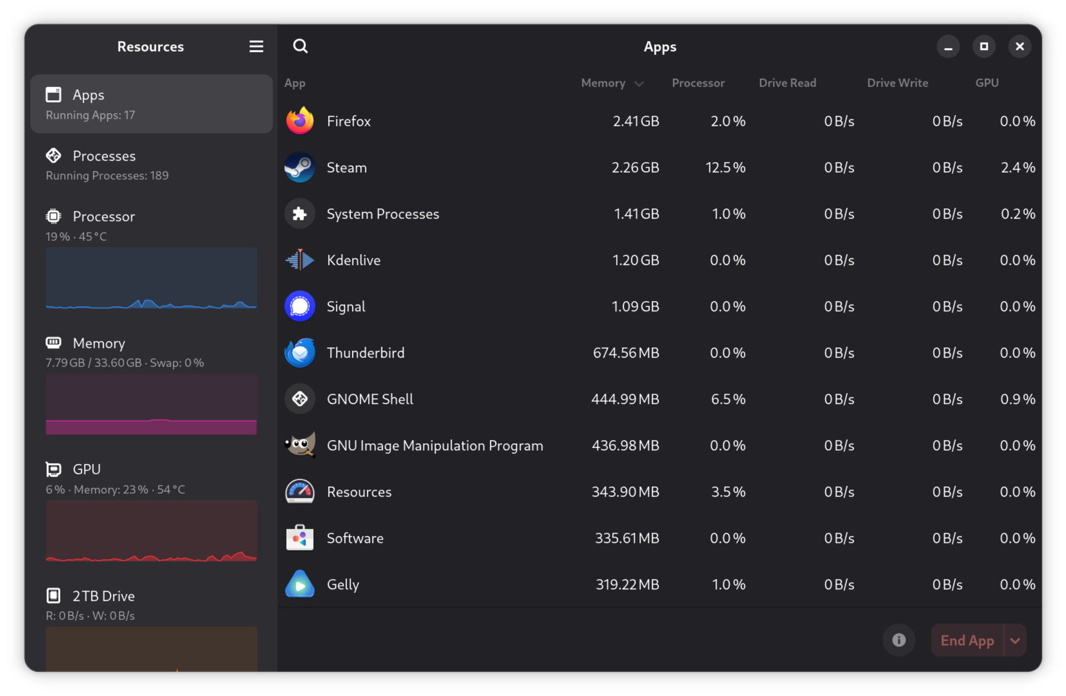1066x696 pixels.
Task: Sort by the App column header
Action: point(295,83)
